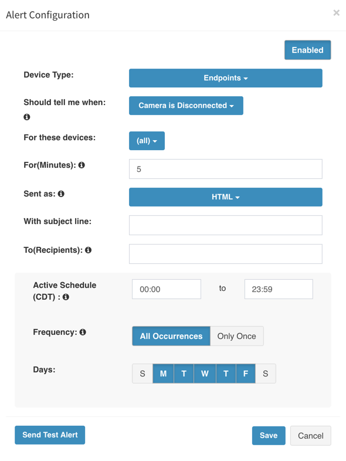
Task: Enable Sunday in the Days selector
Action: 143,374
